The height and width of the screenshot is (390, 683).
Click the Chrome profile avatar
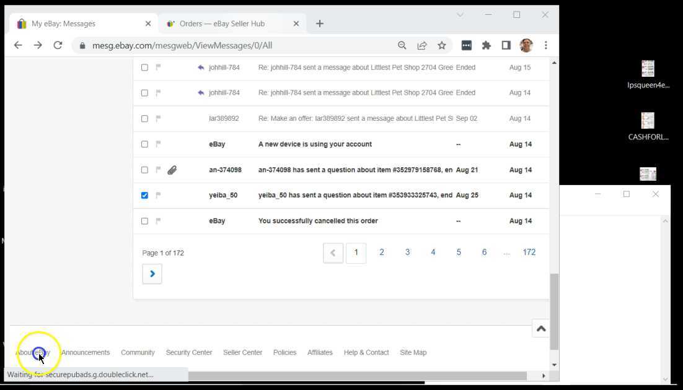point(526,45)
